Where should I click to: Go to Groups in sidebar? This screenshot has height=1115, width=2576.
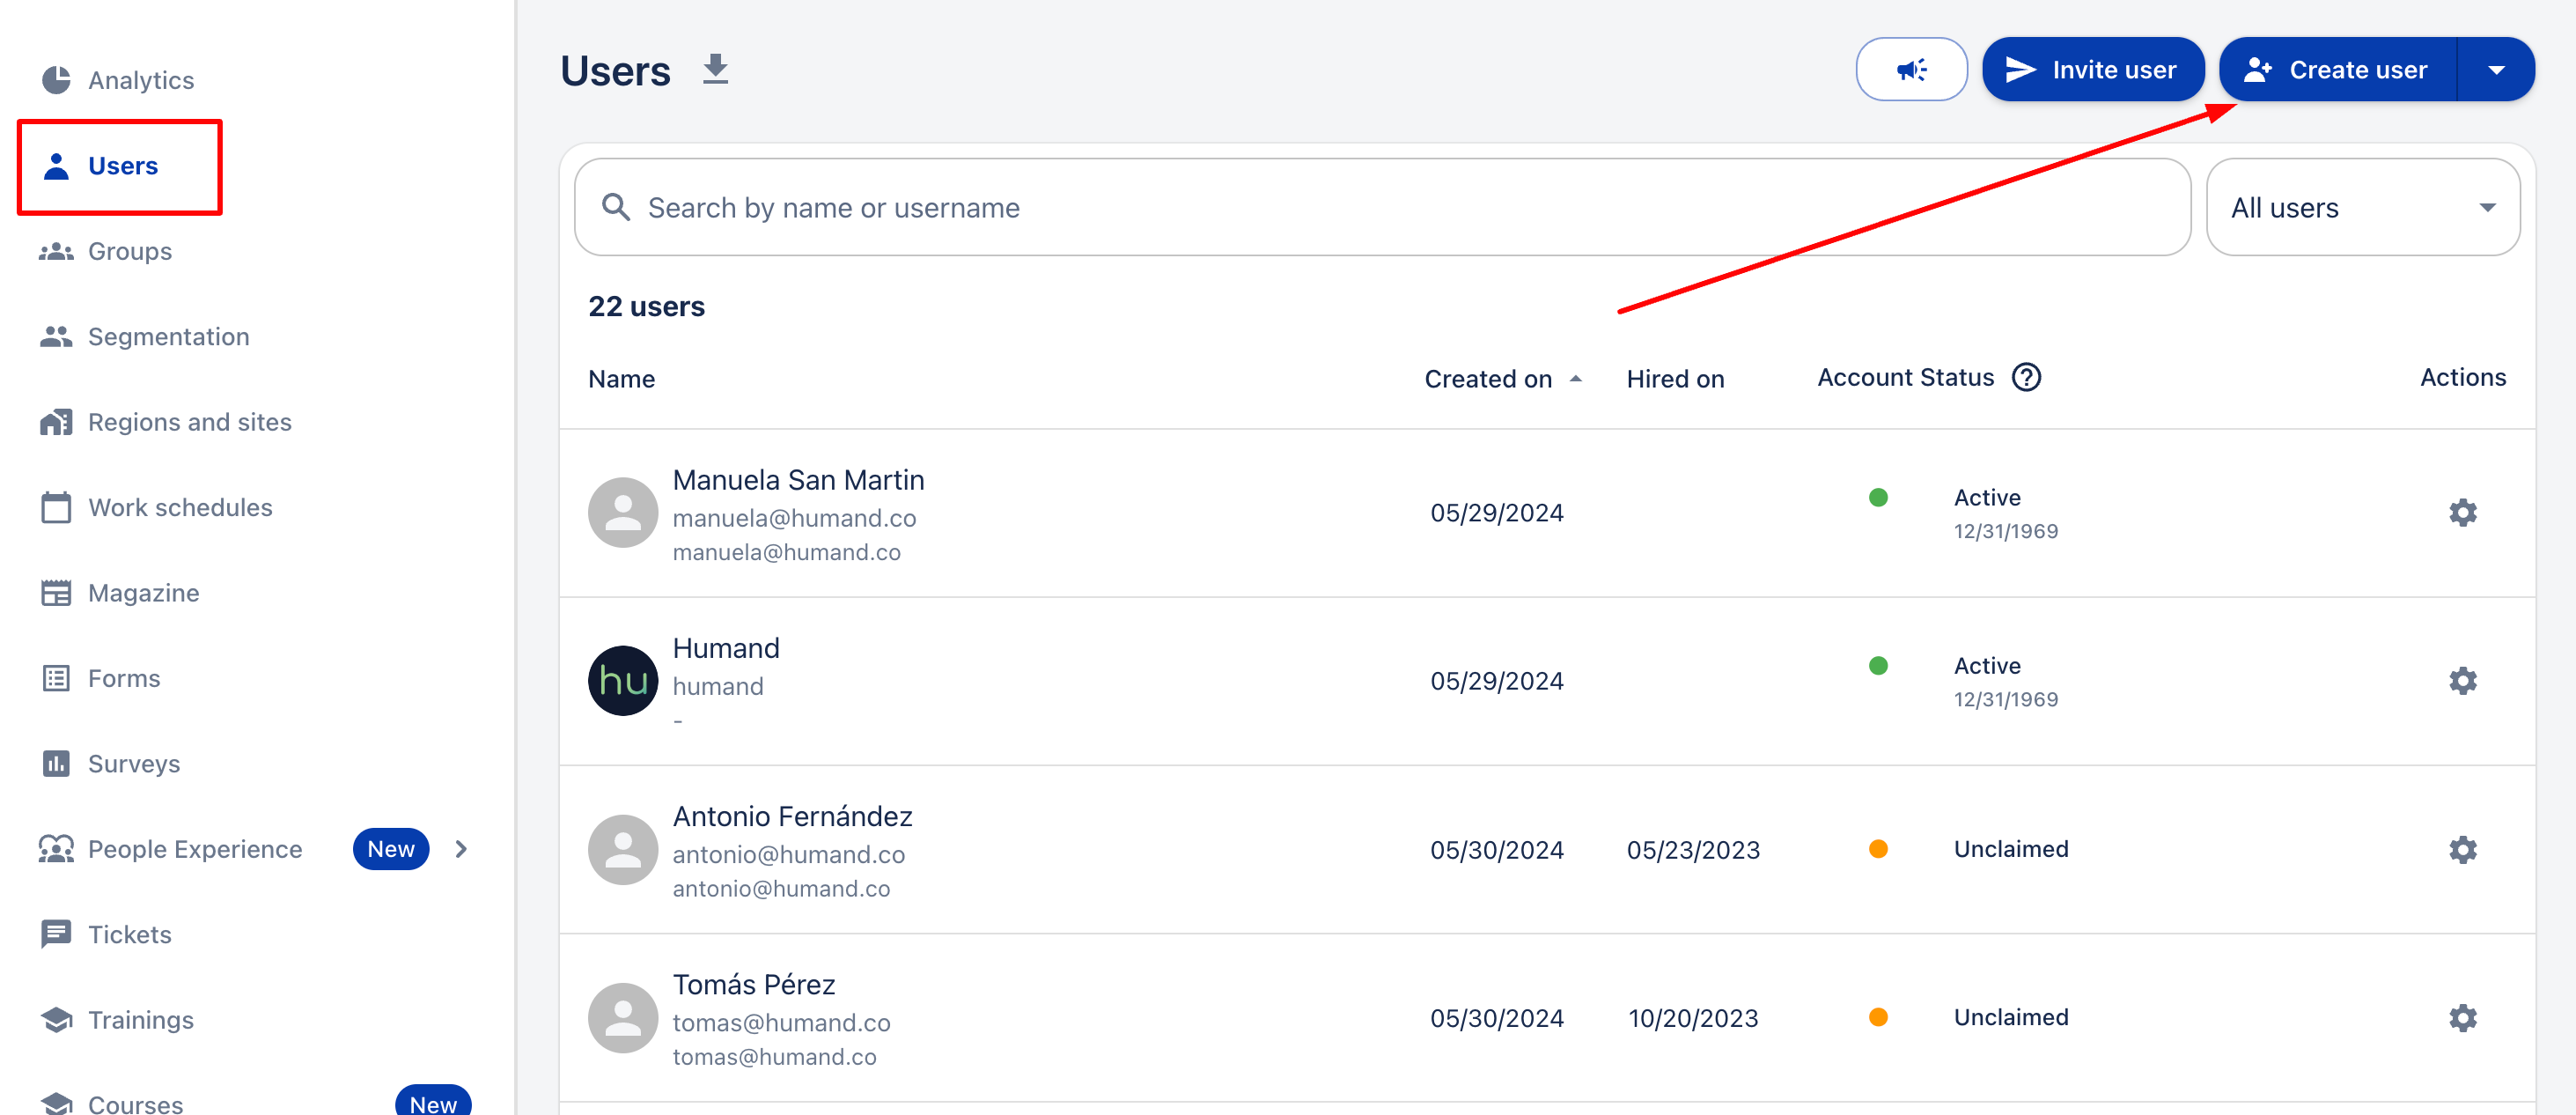click(x=130, y=251)
